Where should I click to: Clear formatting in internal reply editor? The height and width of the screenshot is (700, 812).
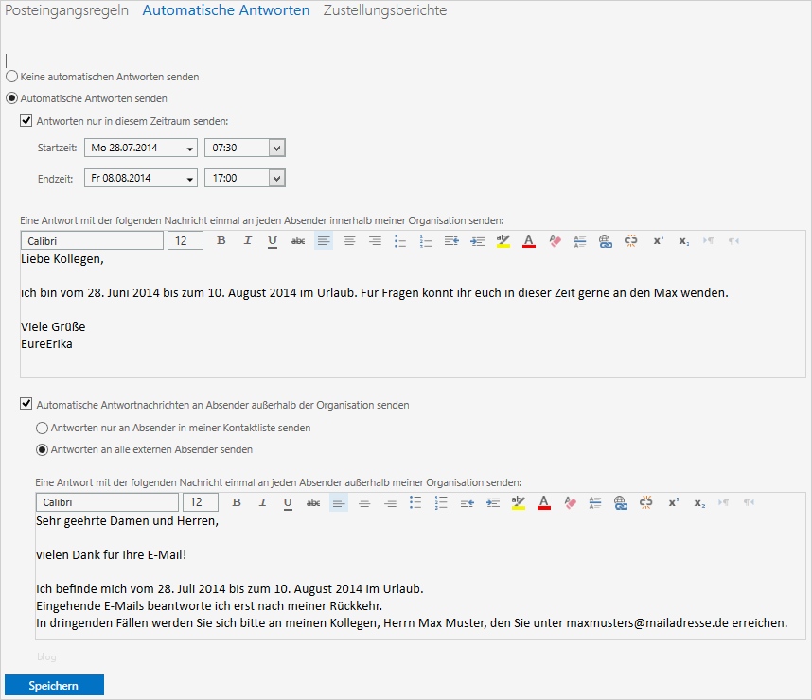click(555, 241)
